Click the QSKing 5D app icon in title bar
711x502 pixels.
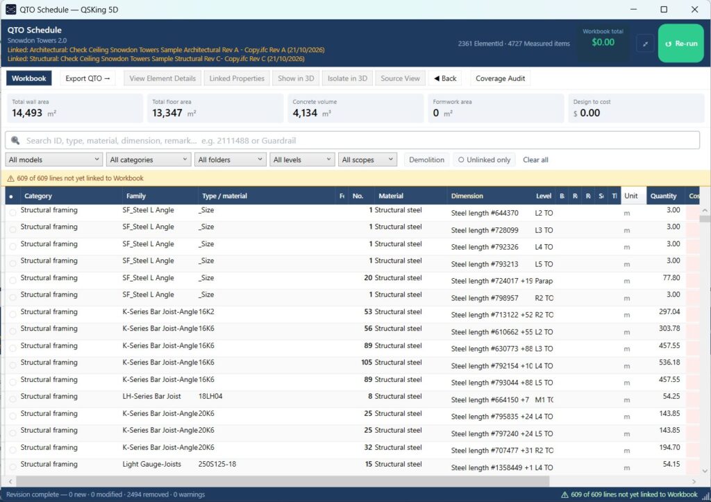(11, 10)
